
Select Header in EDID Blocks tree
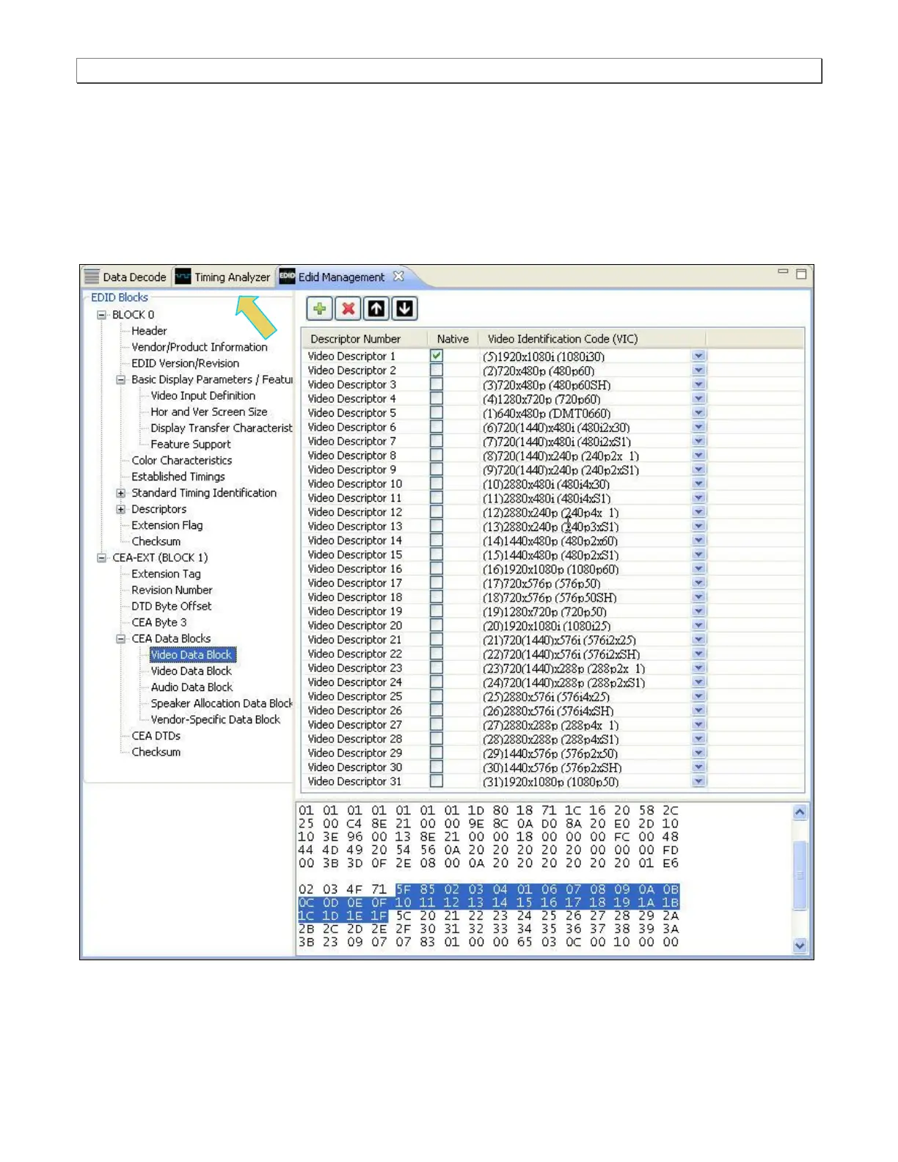pos(149,331)
